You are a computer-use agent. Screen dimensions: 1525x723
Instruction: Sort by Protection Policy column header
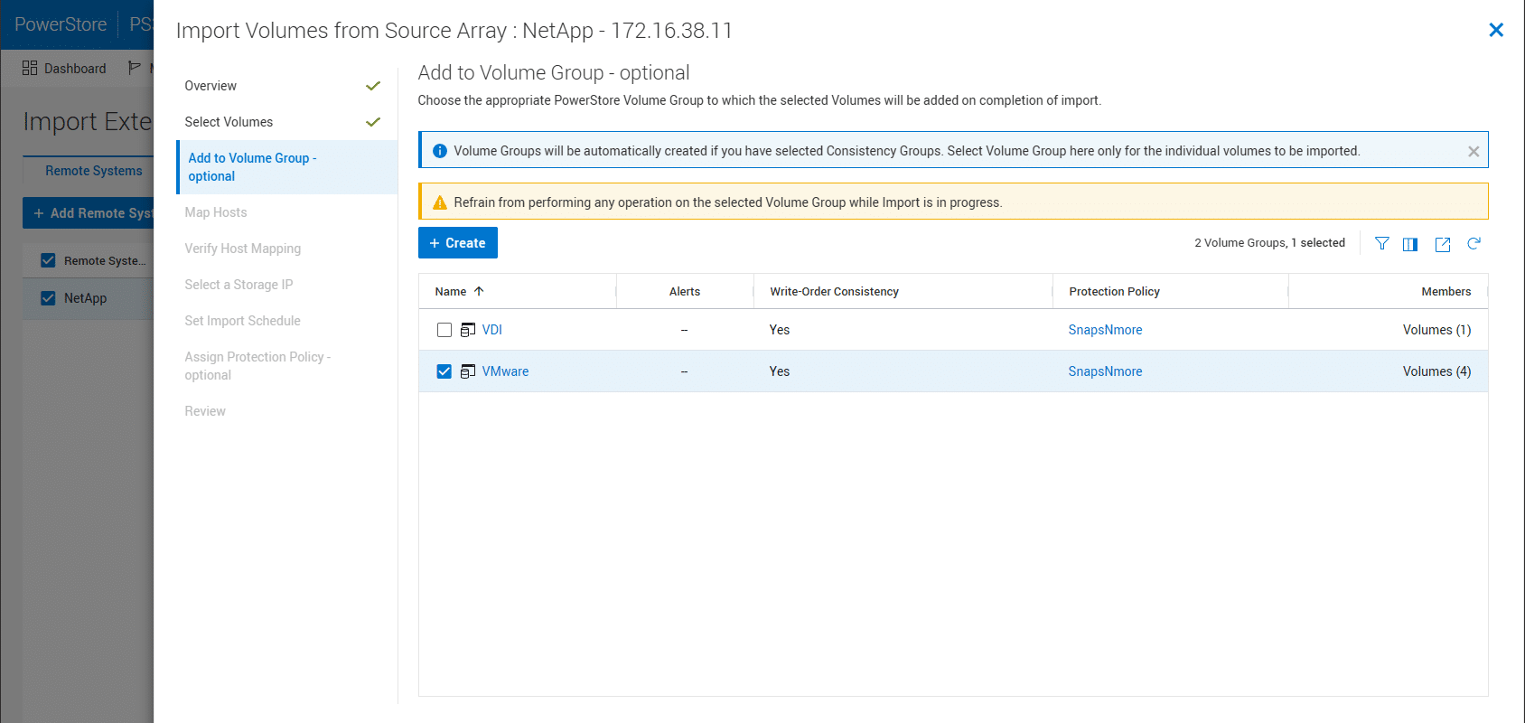pos(1114,291)
